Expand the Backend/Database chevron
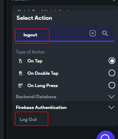The width and height of the screenshot is (118, 139). (x=111, y=97)
